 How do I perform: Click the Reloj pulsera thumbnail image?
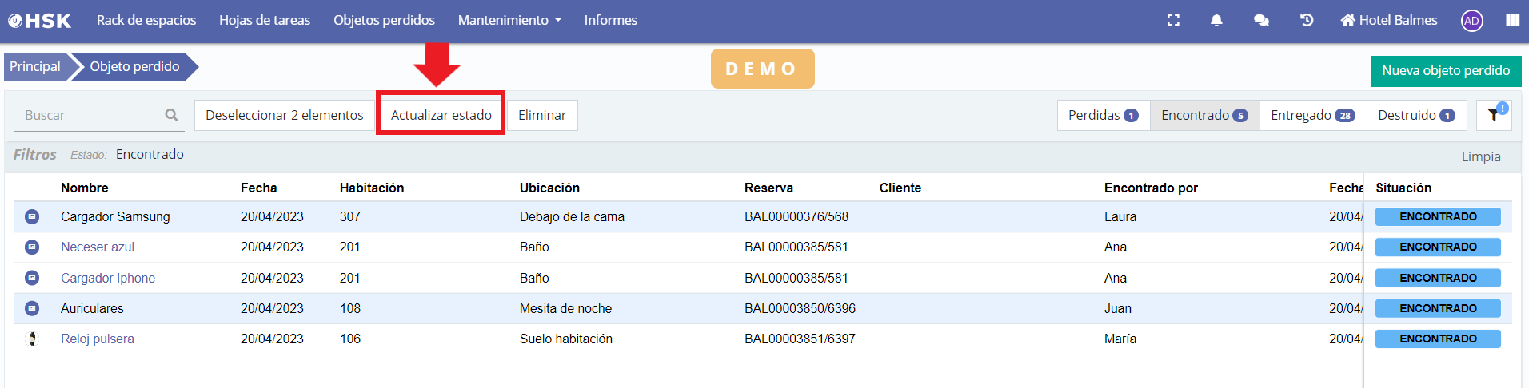point(32,339)
